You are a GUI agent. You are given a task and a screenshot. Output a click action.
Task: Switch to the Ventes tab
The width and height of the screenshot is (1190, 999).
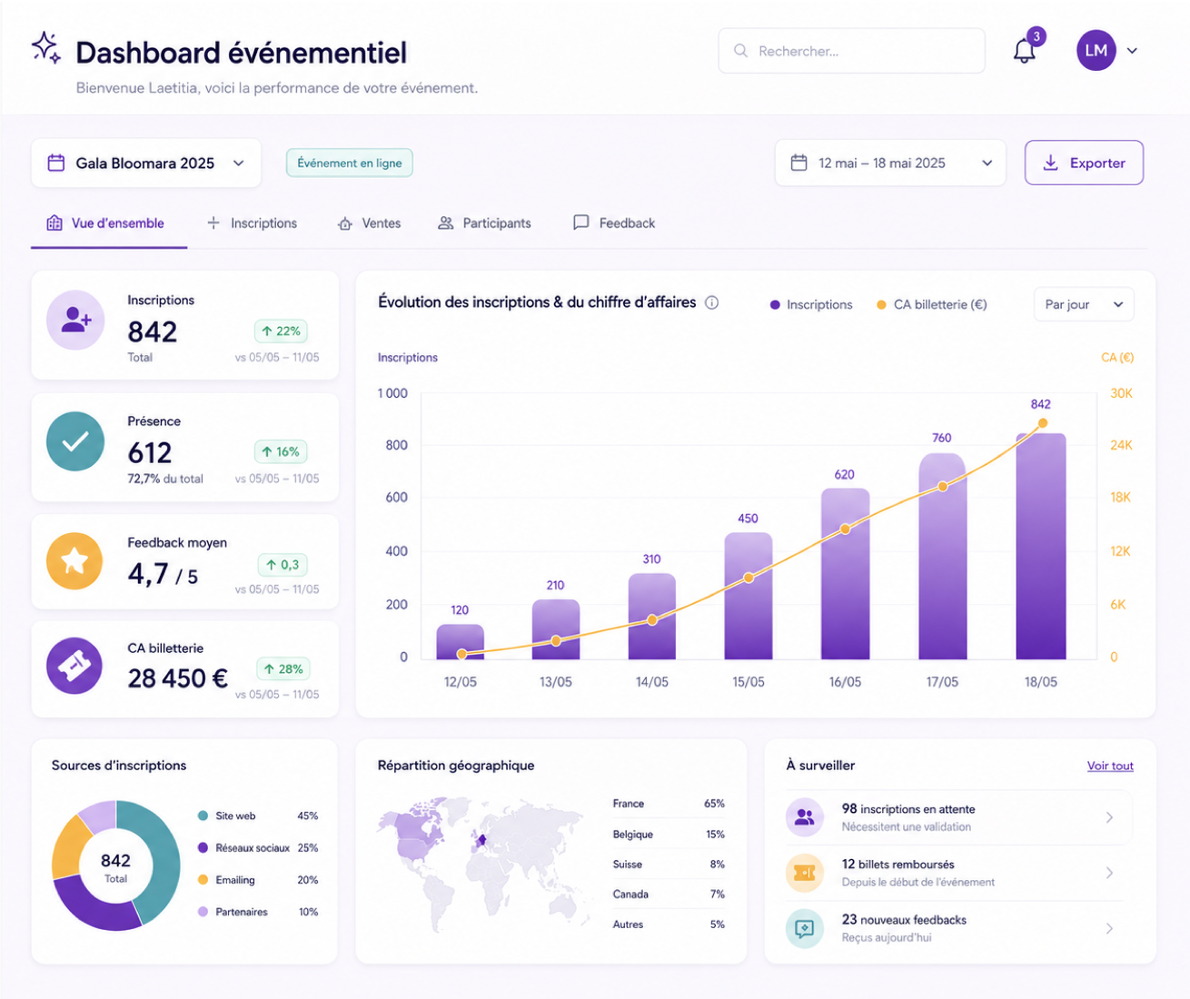[369, 223]
